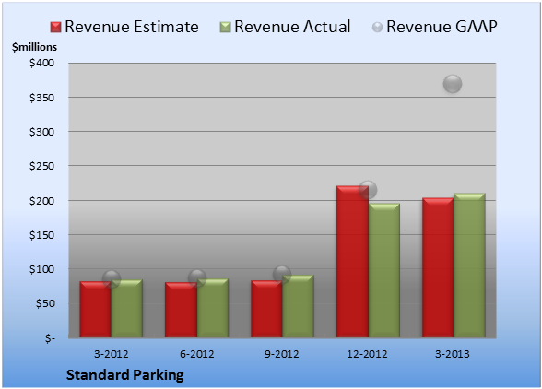The height and width of the screenshot is (389, 542).
Task: Click the $200 axis value
Action: click(41, 201)
